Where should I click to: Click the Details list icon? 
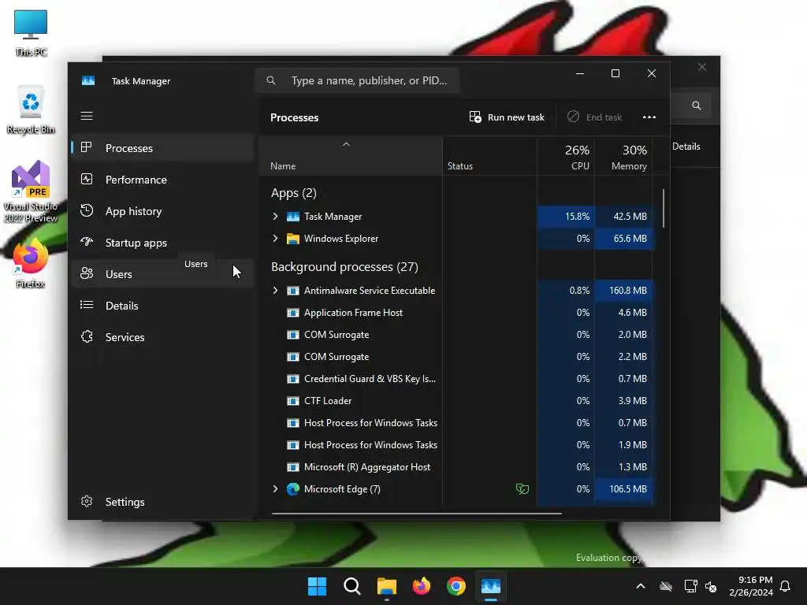pos(87,305)
